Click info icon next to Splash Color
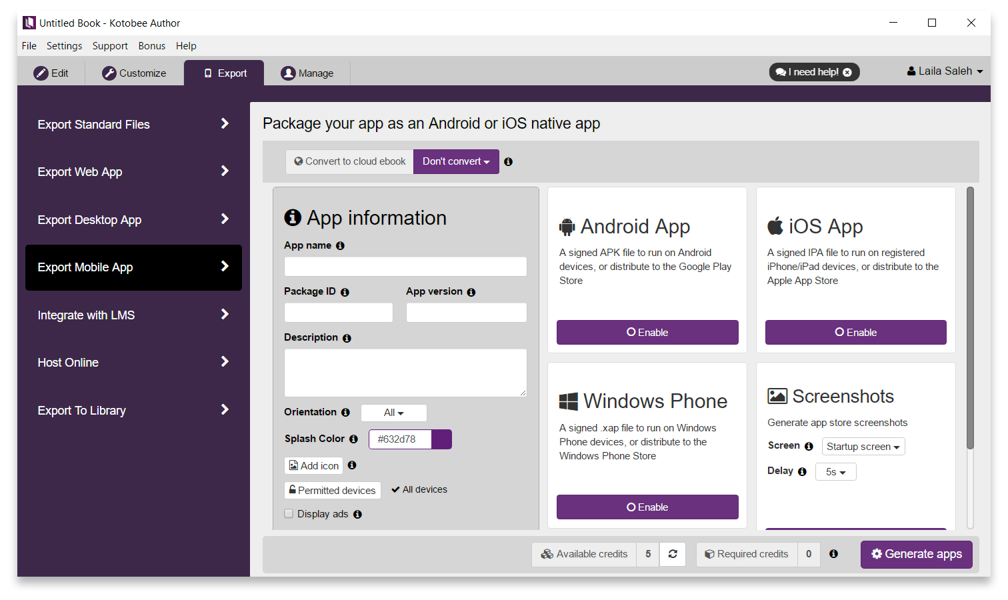The height and width of the screenshot is (600, 1008). [x=353, y=439]
